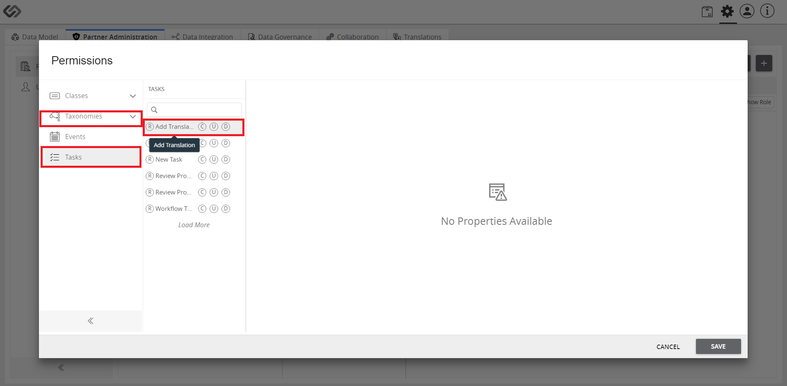
Task: Switch to the Collaboration tab
Action: [x=353, y=37]
